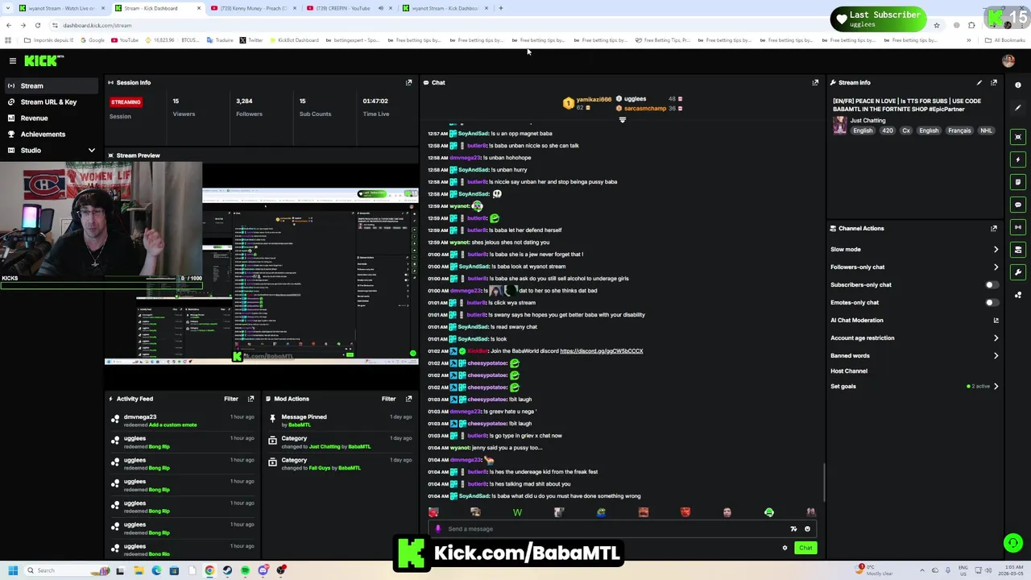Pop out the Chat panel
The height and width of the screenshot is (580, 1031).
pyautogui.click(x=815, y=82)
